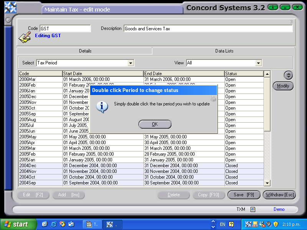The height and width of the screenshot is (230, 307).
Task: Click the pencil editing icon beside Code field
Action: coord(24,36)
